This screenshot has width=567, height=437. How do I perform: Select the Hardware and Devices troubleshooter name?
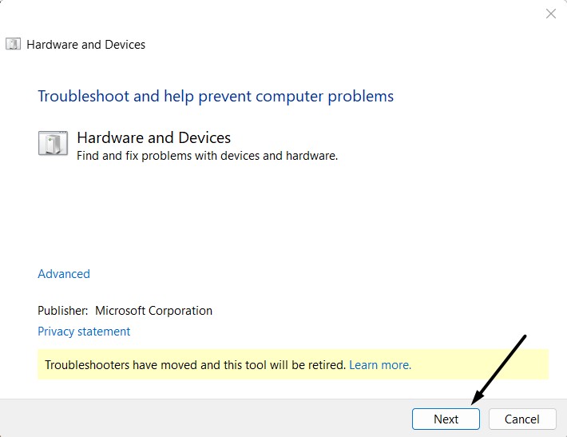pyautogui.click(x=153, y=138)
